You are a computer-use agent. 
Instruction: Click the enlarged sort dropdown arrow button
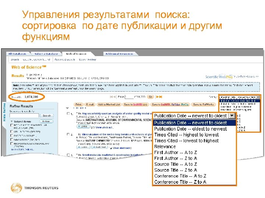tap(232, 116)
